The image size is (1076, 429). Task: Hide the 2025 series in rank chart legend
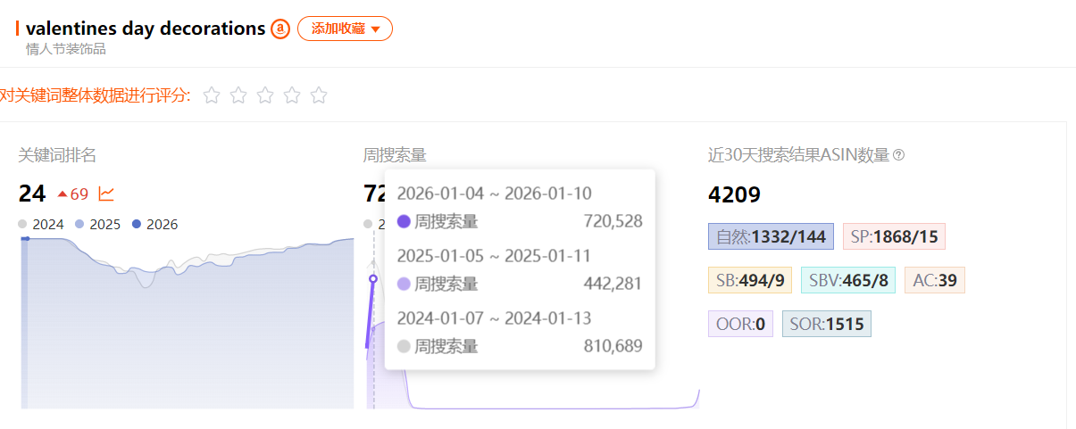[97, 225]
